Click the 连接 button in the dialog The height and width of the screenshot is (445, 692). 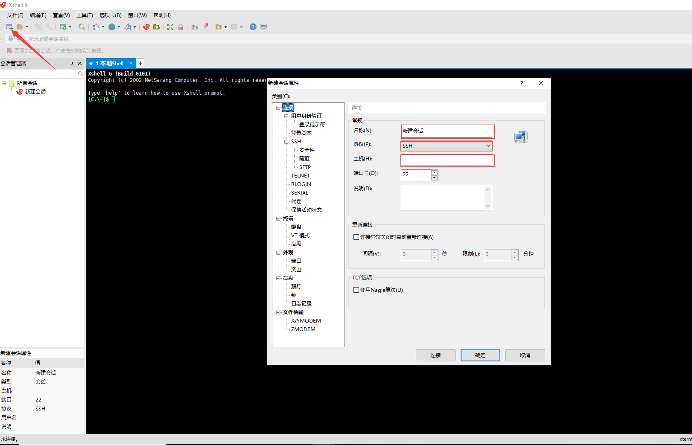435,355
